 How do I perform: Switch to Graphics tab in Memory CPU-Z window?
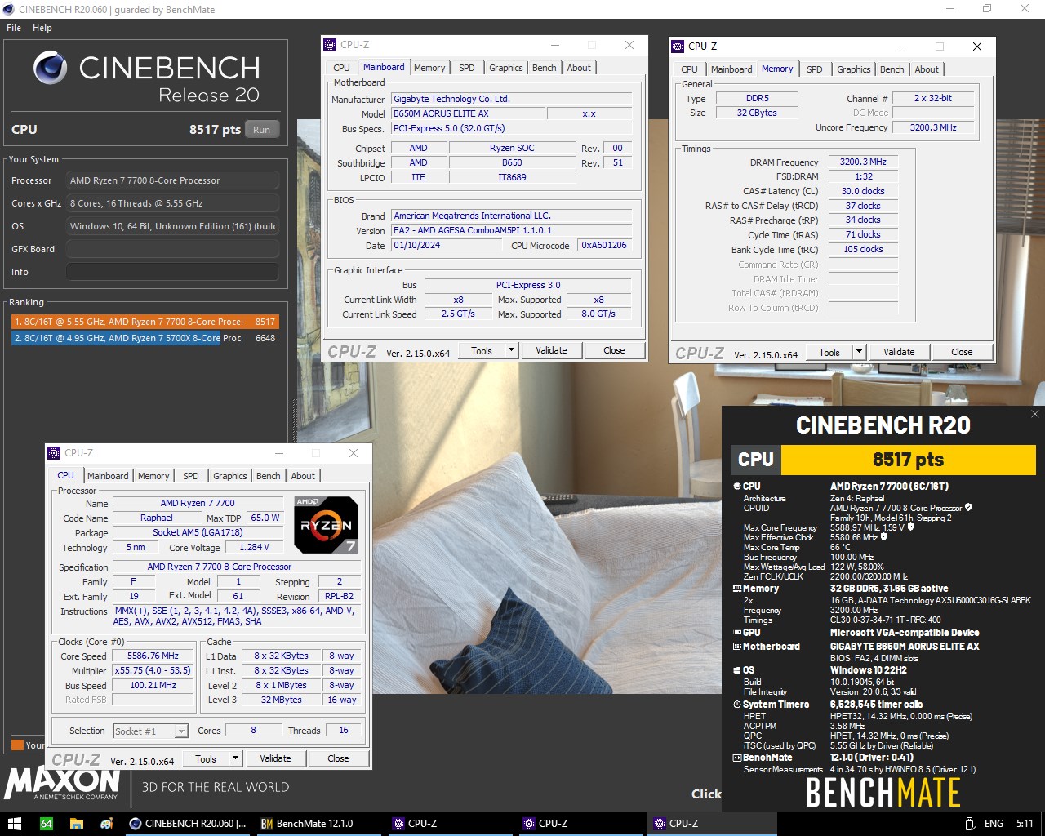coord(854,69)
